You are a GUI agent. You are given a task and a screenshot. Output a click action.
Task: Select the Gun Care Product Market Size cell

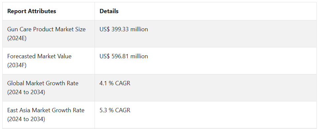point(48,34)
